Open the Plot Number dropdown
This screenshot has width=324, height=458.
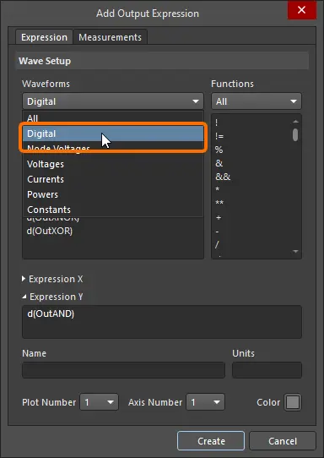[100, 402]
